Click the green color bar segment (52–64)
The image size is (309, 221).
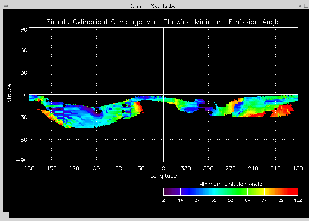coord(239,192)
